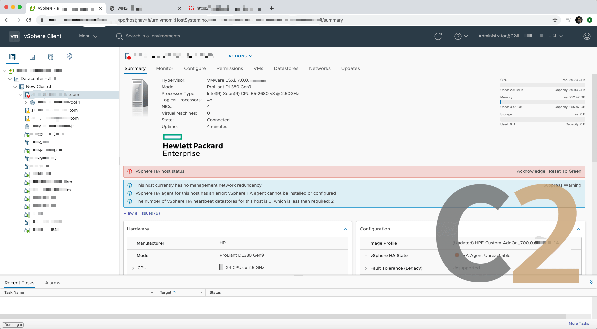Open the Menu dropdown

pyautogui.click(x=88, y=36)
